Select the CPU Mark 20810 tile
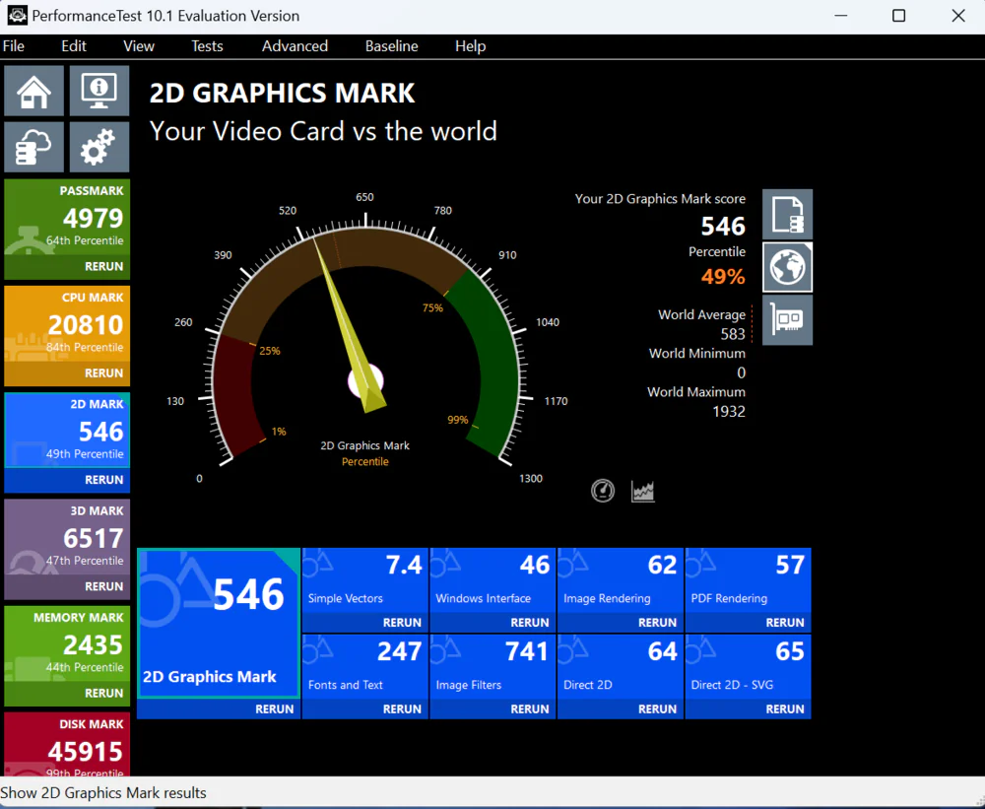The image size is (985, 809). [x=67, y=324]
